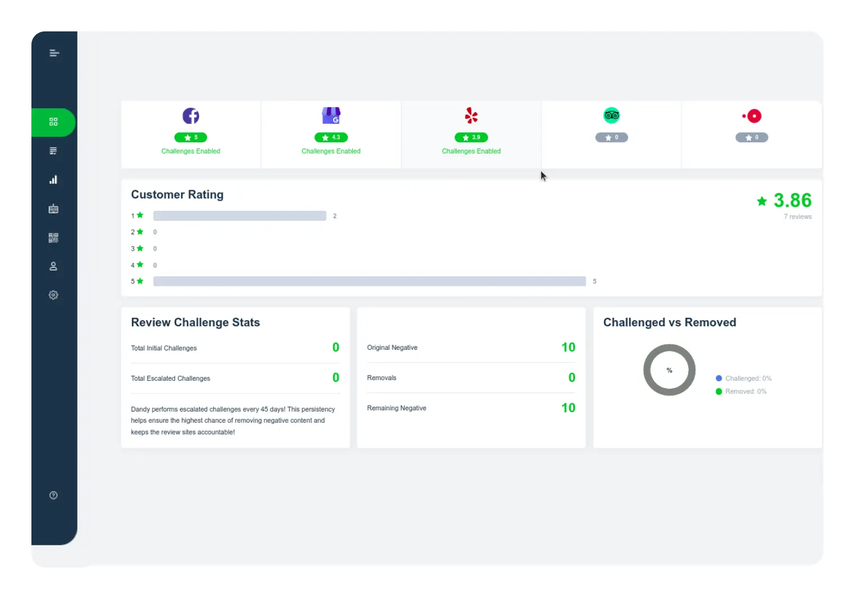Image resolution: width=866 pixels, height=601 pixels.
Task: Click the robot icon in sidebar
Action: pos(53,209)
